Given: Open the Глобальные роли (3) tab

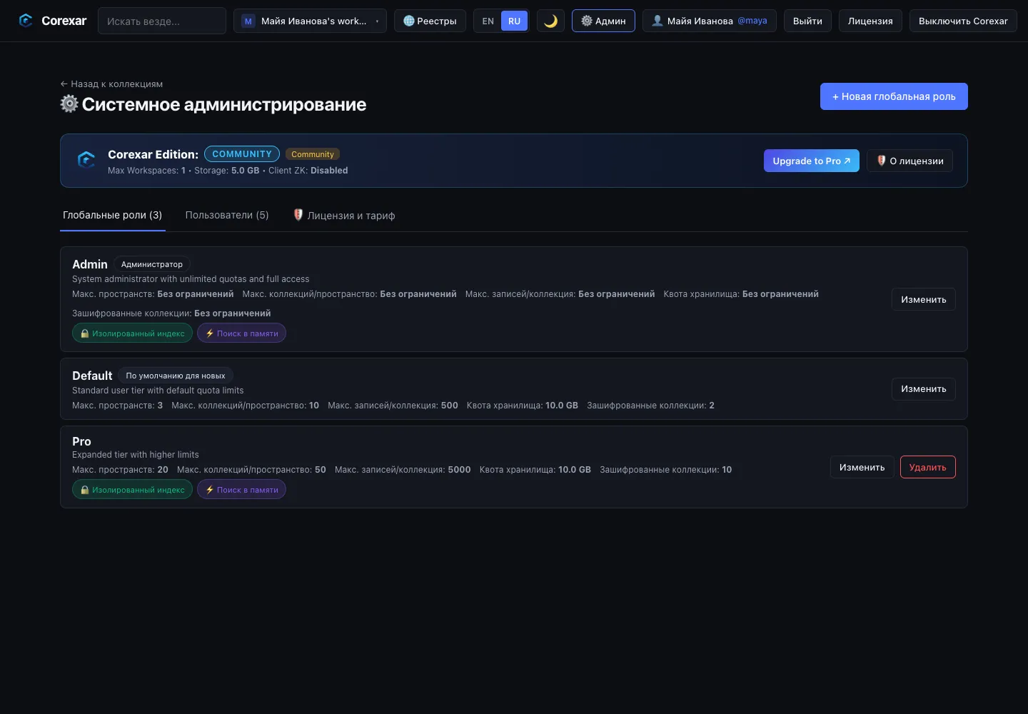Looking at the screenshot, I should tap(113, 216).
